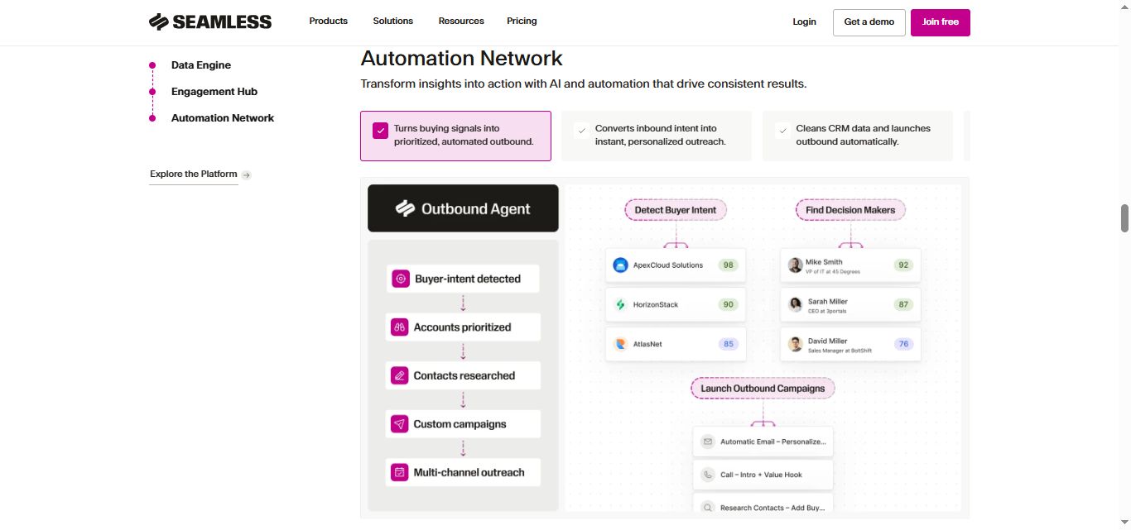Click the Multi-channel outreach calendar icon

(400, 472)
